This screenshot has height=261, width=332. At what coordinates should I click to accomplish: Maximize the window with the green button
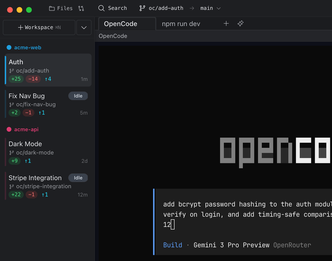tap(29, 10)
